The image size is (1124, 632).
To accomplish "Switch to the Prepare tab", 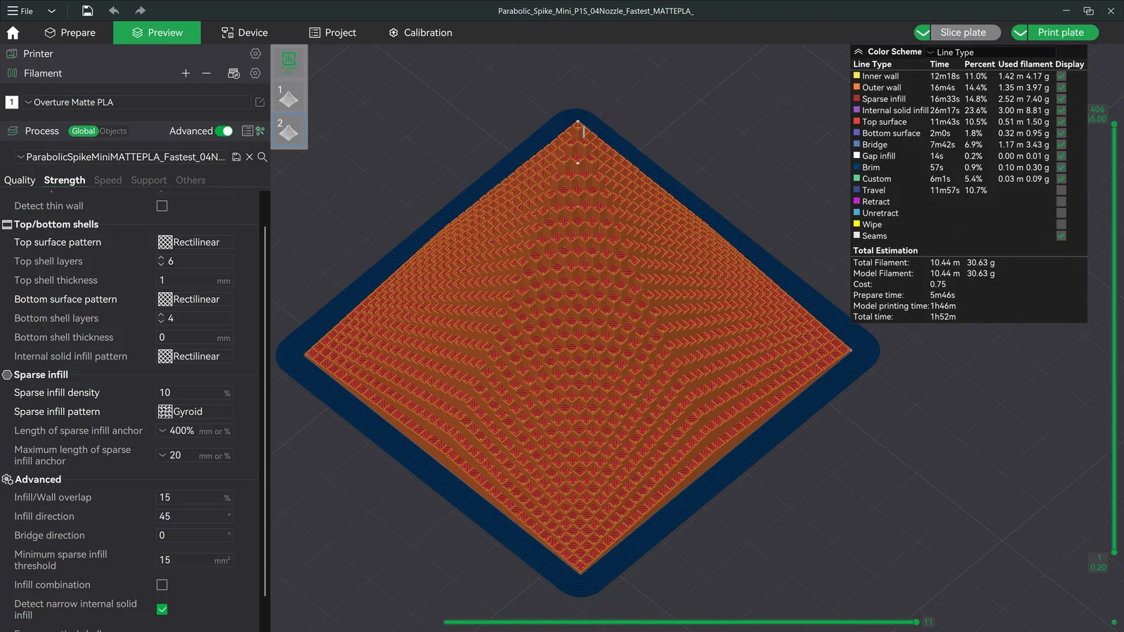I will point(70,33).
